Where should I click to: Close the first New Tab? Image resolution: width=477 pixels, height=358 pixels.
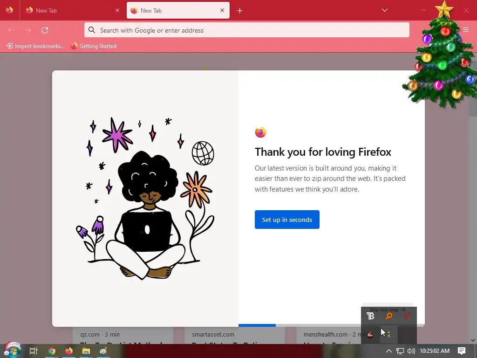click(117, 10)
